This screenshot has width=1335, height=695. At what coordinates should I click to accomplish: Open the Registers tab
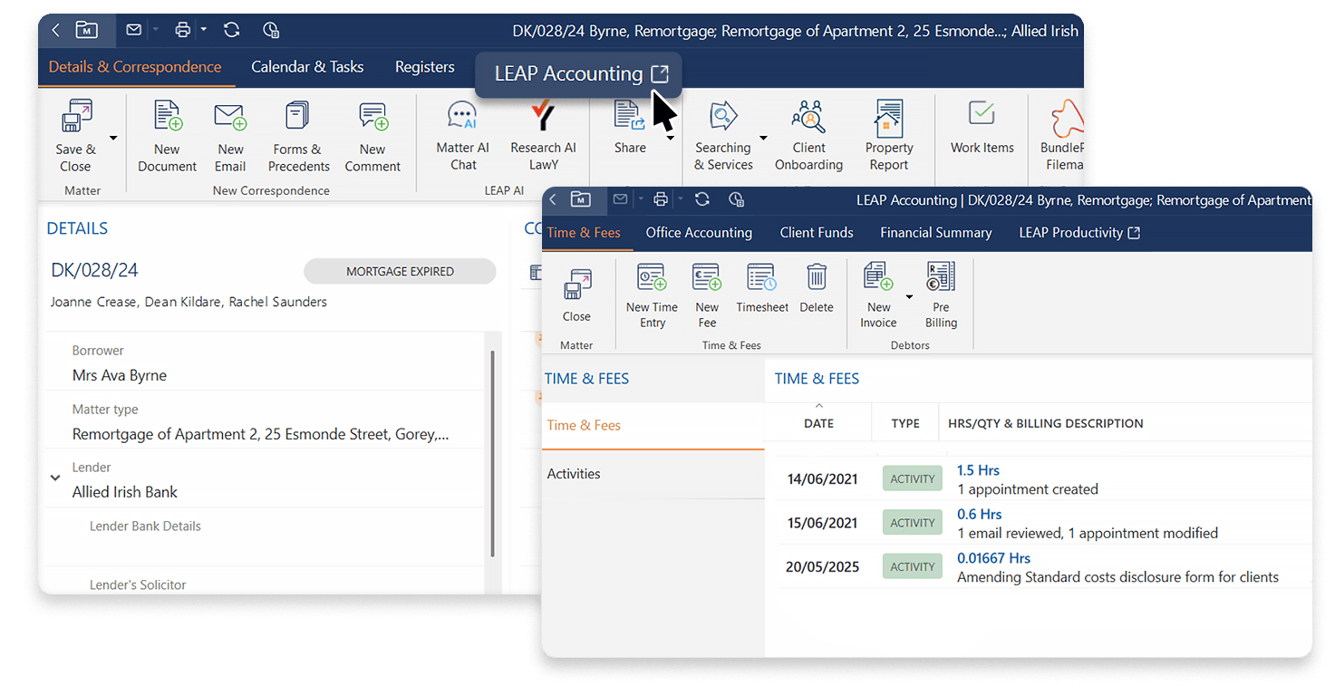coord(425,67)
